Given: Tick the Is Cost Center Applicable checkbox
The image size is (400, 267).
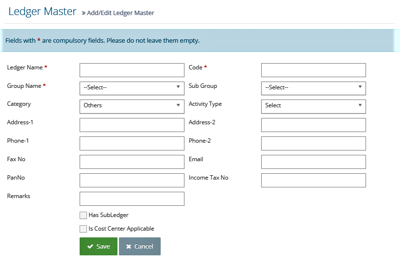Looking at the screenshot, I should coord(83,229).
